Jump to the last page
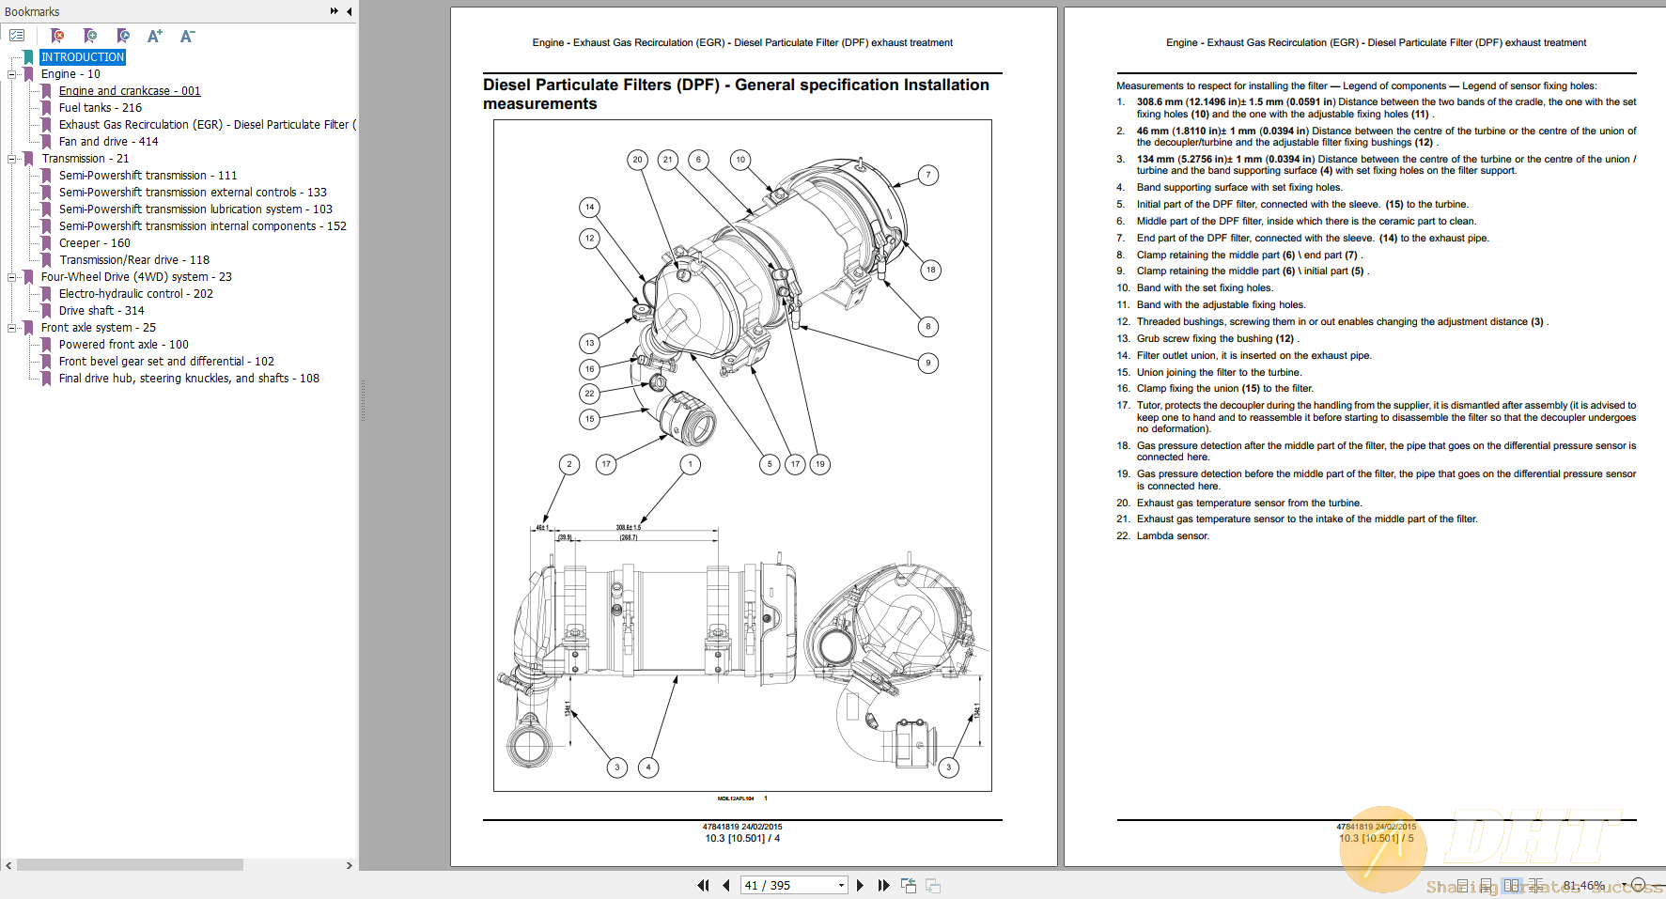Screen dimensions: 1666x899 point(882,884)
